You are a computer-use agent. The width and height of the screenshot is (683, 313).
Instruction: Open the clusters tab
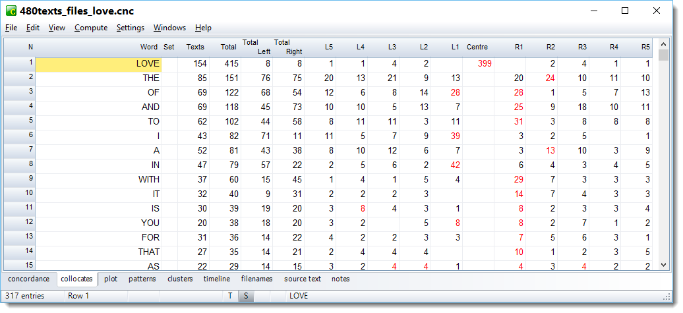coord(180,279)
